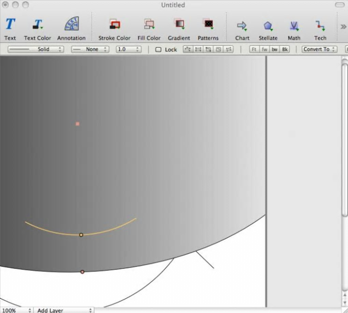Open the Gradient tool

tap(179, 25)
